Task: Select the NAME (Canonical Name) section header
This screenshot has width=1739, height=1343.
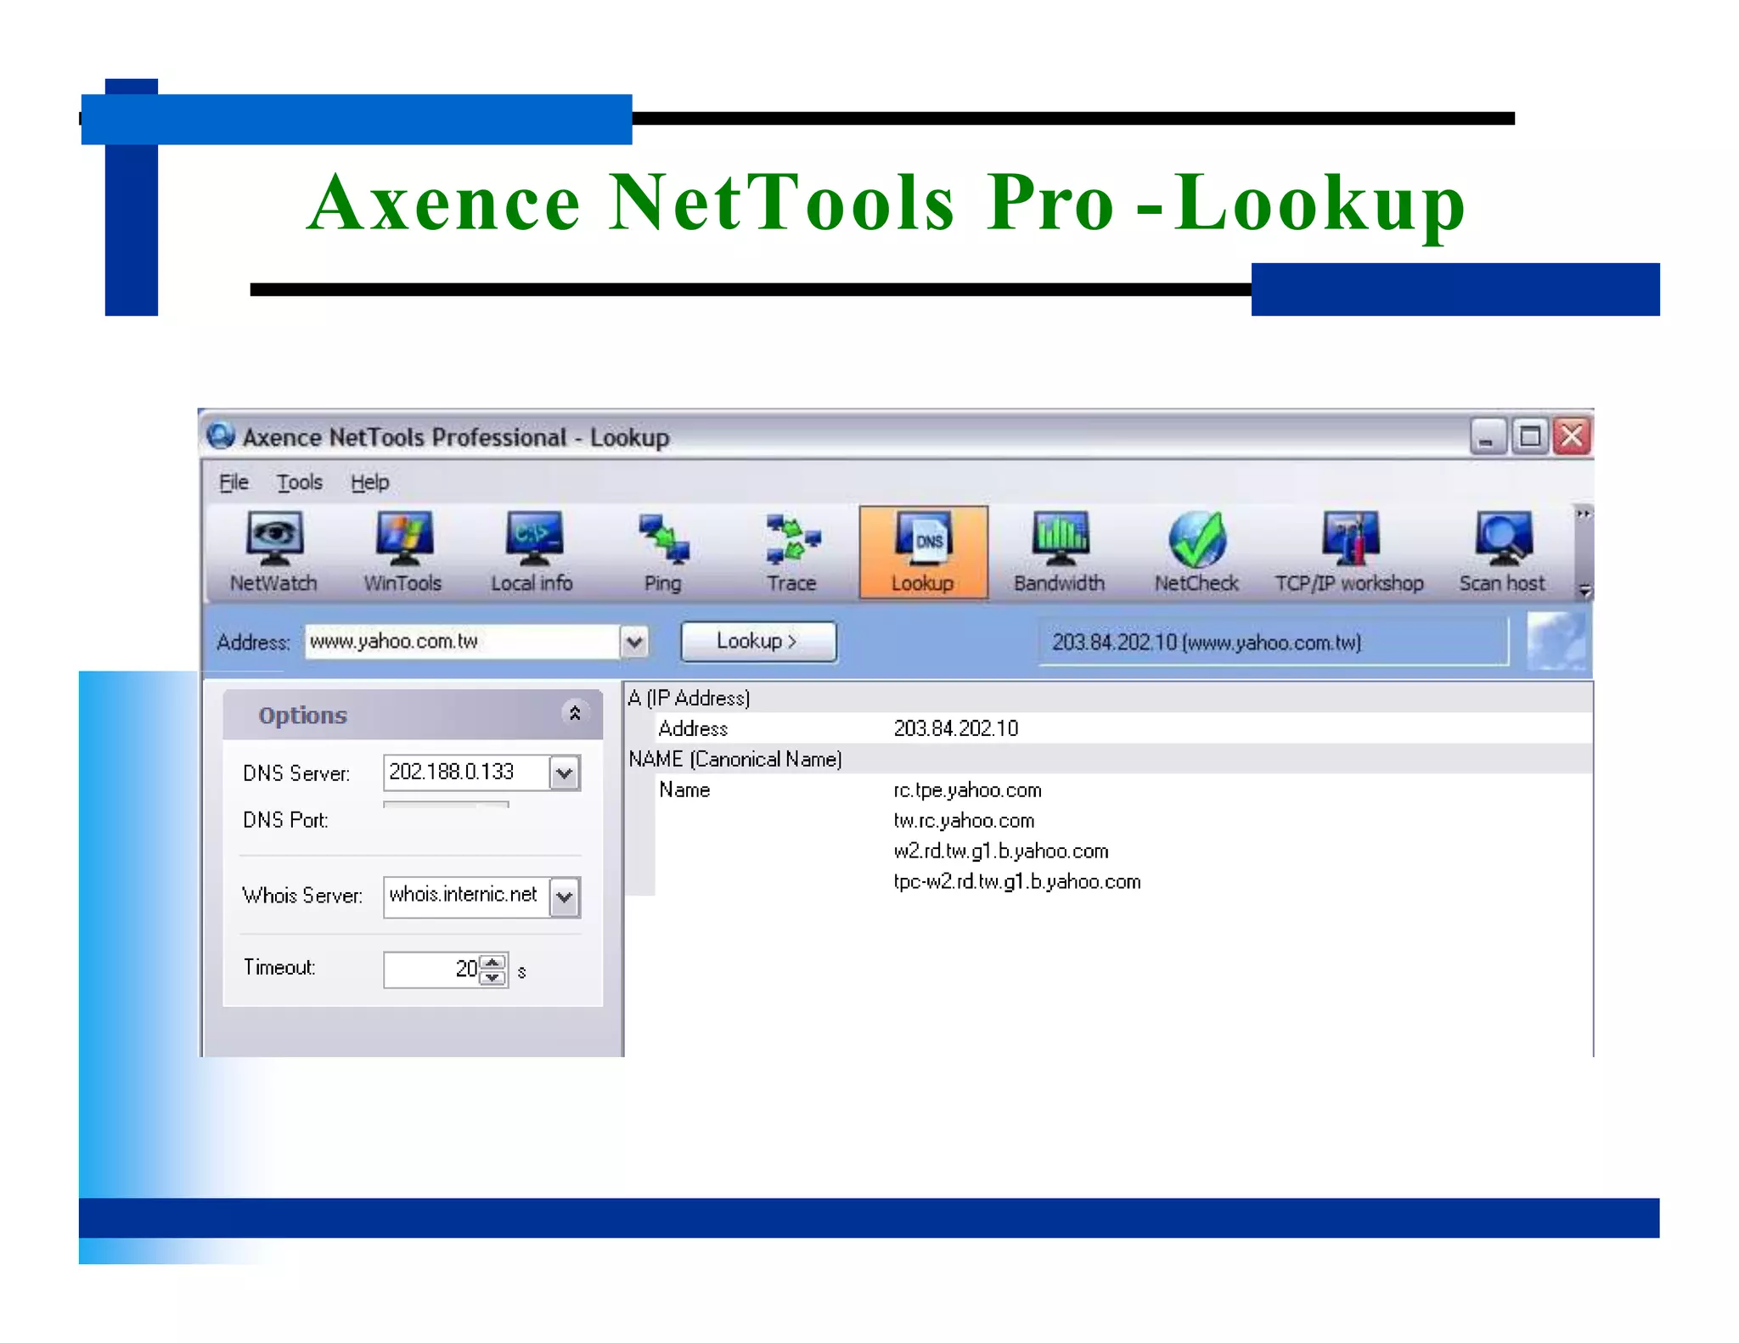Action: pos(1109,759)
